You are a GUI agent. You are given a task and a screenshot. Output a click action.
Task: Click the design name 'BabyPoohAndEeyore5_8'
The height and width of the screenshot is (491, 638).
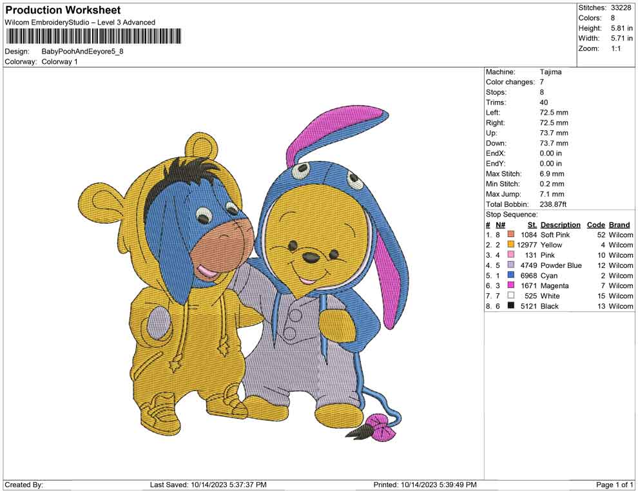click(x=82, y=52)
